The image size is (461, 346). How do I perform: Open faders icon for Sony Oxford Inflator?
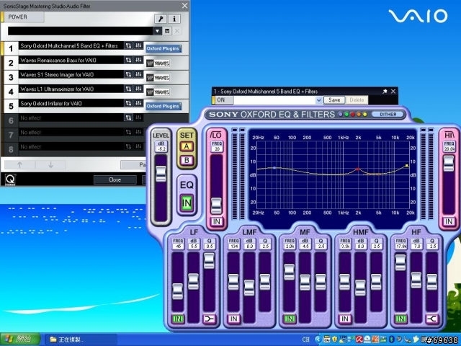[138, 103]
